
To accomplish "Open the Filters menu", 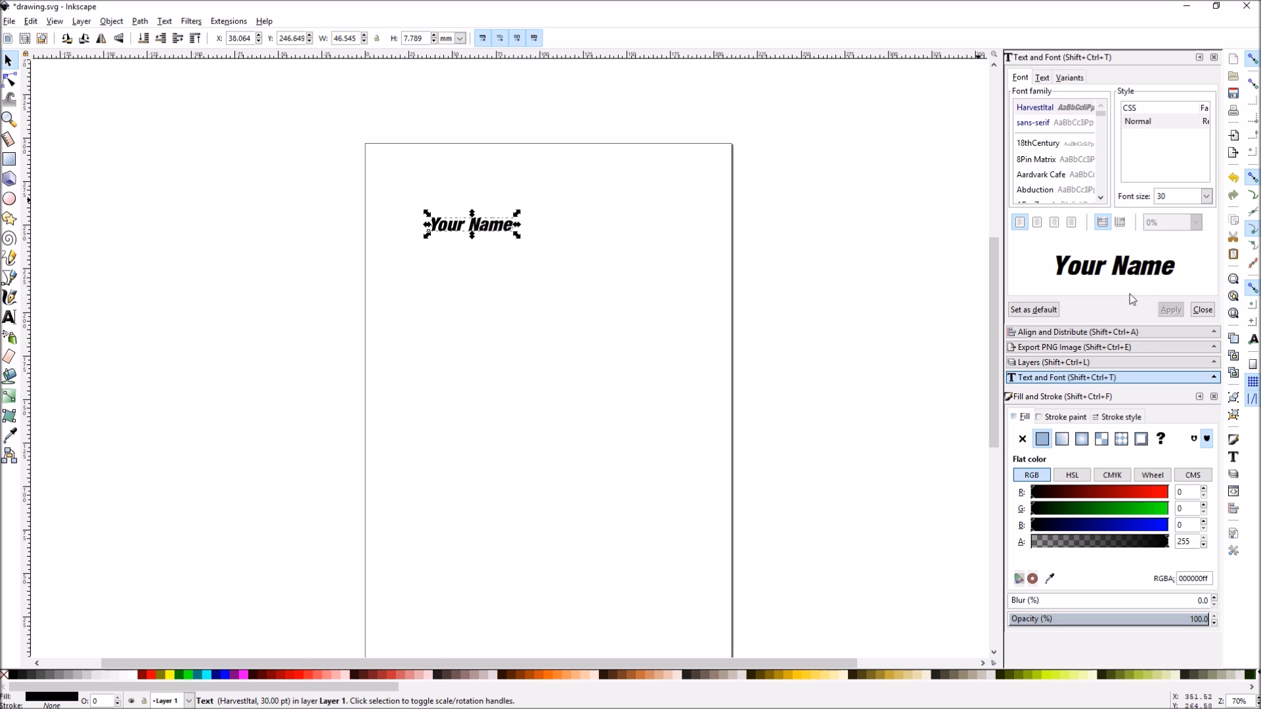I will tap(191, 21).
